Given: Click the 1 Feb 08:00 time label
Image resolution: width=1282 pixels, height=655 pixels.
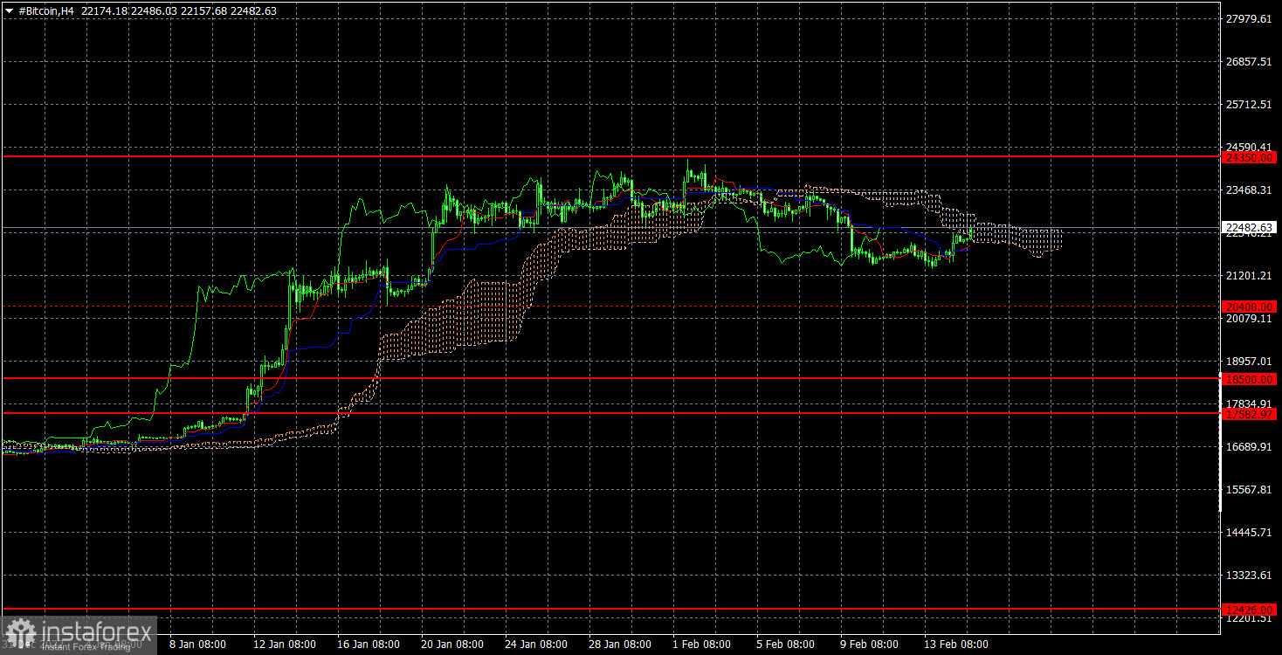Looking at the screenshot, I should (701, 645).
